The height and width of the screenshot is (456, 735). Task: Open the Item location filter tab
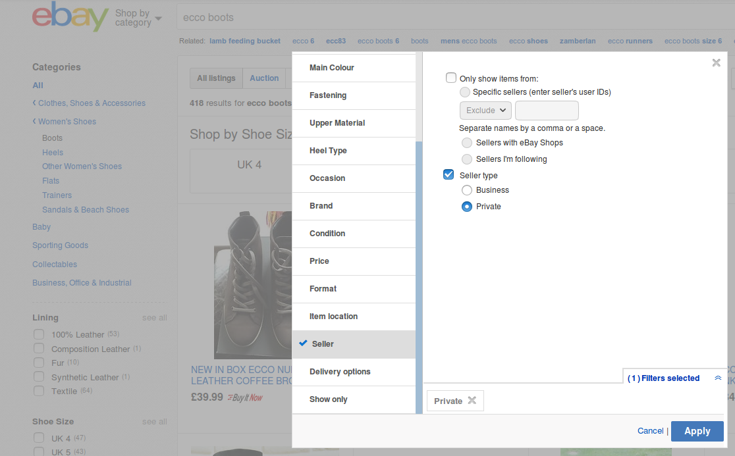click(x=354, y=317)
